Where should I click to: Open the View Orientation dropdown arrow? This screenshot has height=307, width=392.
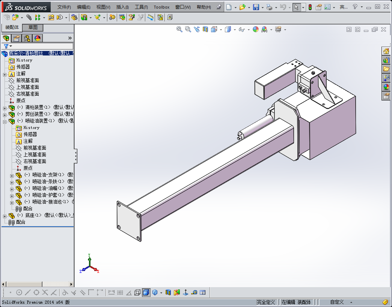click(x=221, y=30)
